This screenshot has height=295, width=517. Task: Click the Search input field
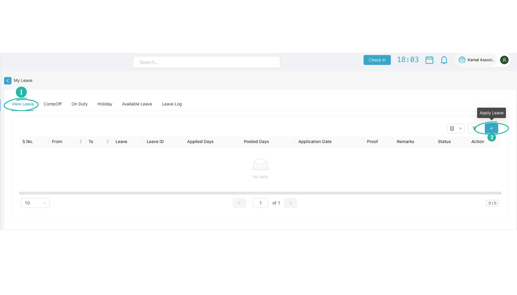point(206,62)
